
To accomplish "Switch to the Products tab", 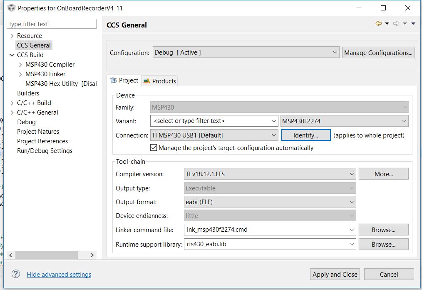I will 160,81.
